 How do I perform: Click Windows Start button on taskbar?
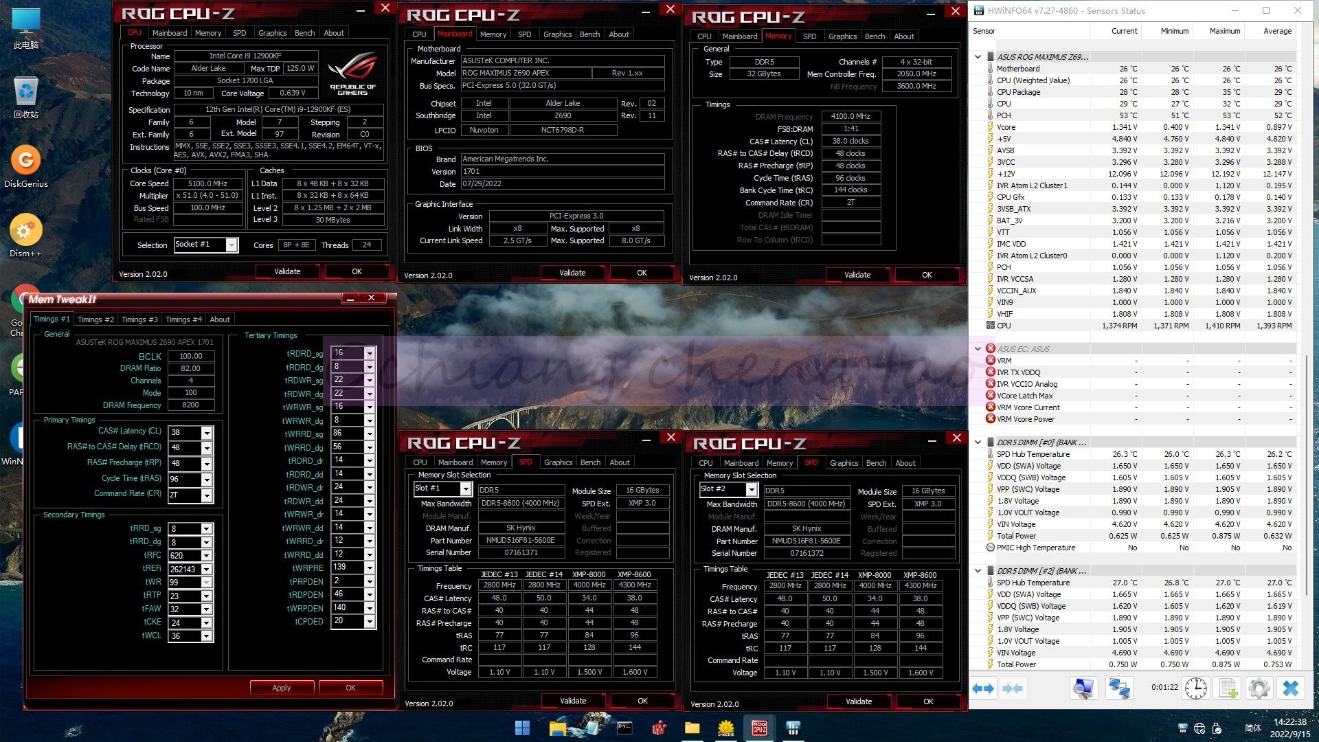(522, 728)
